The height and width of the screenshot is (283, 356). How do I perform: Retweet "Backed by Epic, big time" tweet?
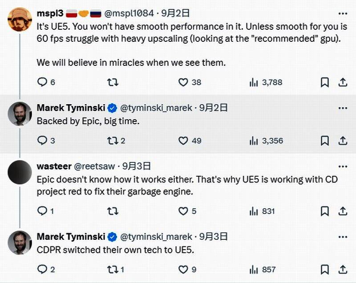pyautogui.click(x=113, y=141)
